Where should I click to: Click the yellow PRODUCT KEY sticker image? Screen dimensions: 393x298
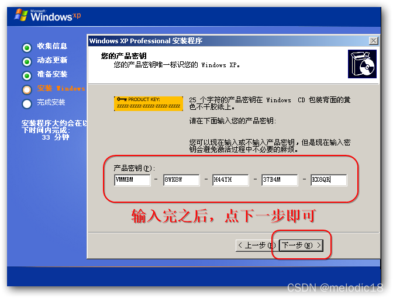pos(149,103)
